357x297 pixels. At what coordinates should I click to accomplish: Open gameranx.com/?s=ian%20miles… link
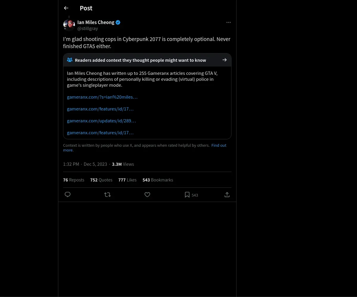(x=102, y=97)
